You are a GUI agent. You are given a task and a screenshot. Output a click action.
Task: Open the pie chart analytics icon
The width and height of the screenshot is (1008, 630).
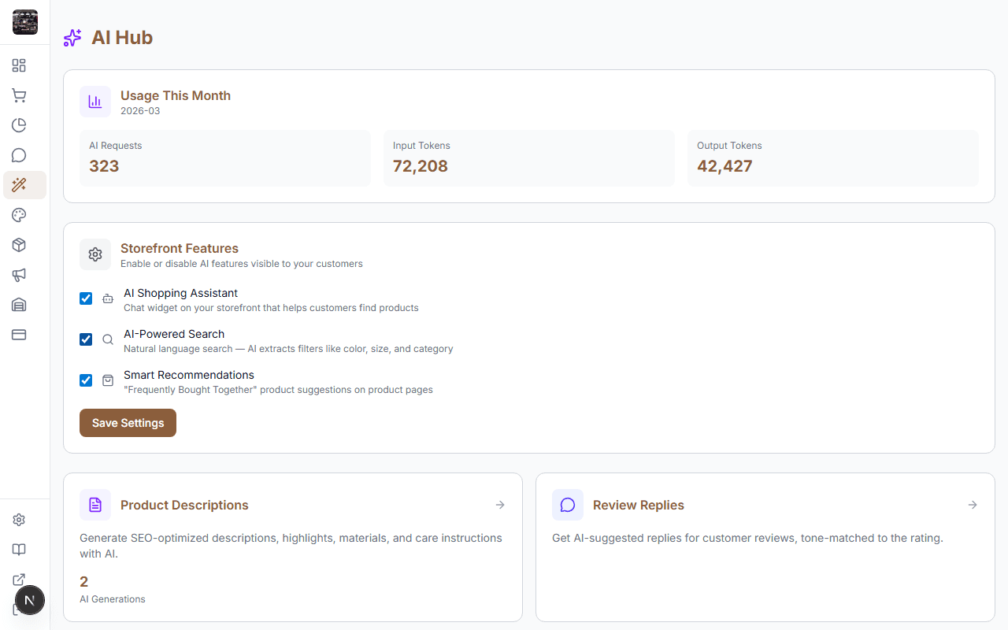[19, 125]
